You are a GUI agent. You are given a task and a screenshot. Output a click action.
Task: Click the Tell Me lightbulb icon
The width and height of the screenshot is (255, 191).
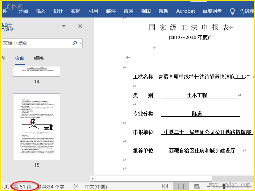point(233,11)
